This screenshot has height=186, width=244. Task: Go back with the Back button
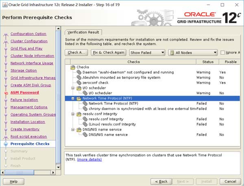click(161, 182)
